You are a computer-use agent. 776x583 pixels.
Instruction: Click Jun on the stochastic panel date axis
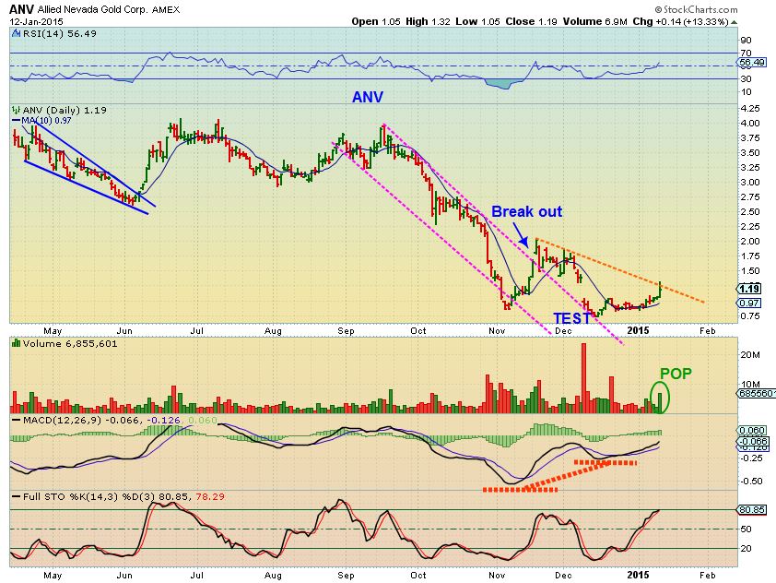[124, 575]
